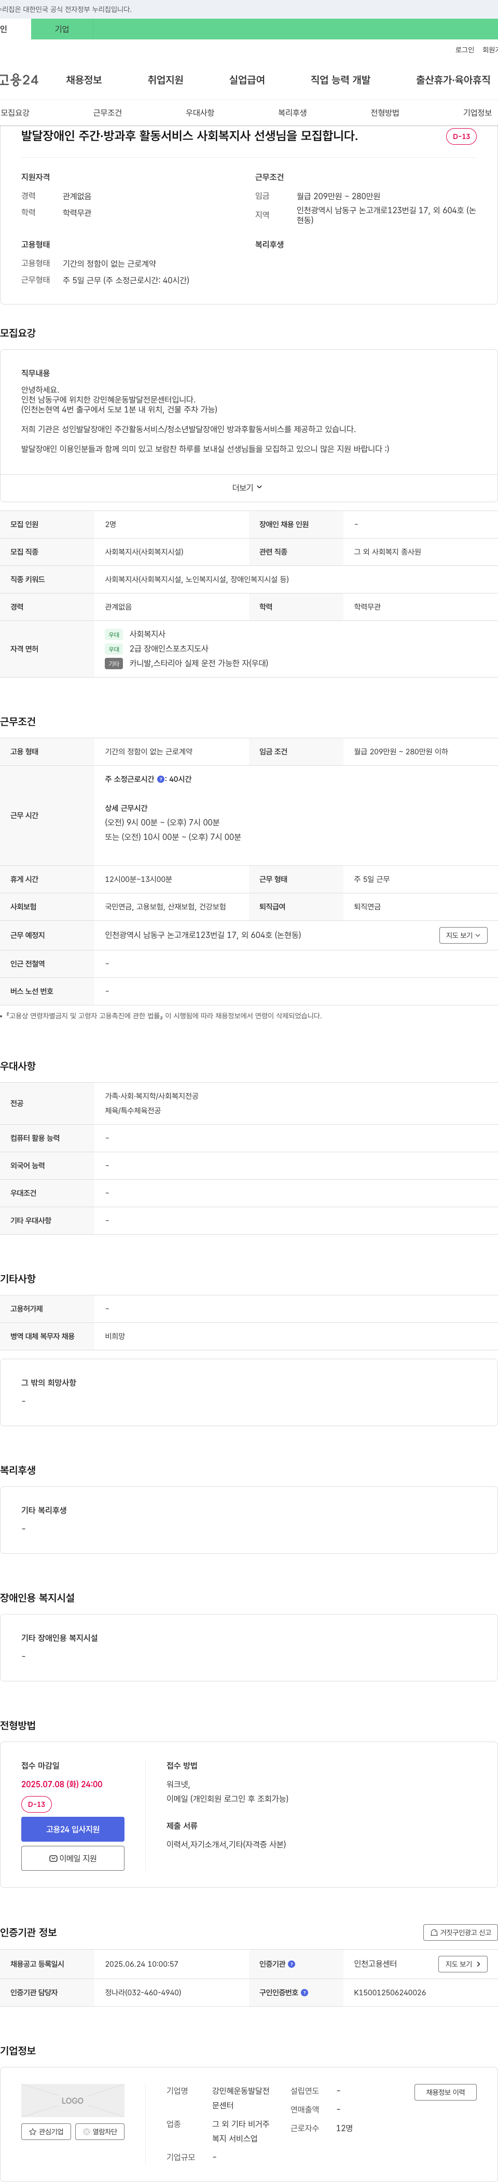Open the 직업 능력 개발 menu

[340, 79]
